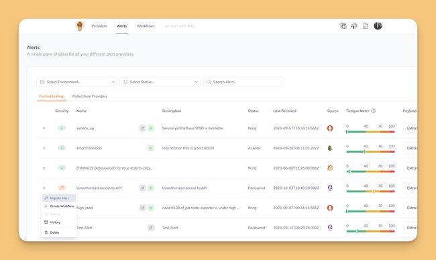Screen dimensions: 436x260
Task: Click gray action icon in Test Alert row
Action: point(151,228)
